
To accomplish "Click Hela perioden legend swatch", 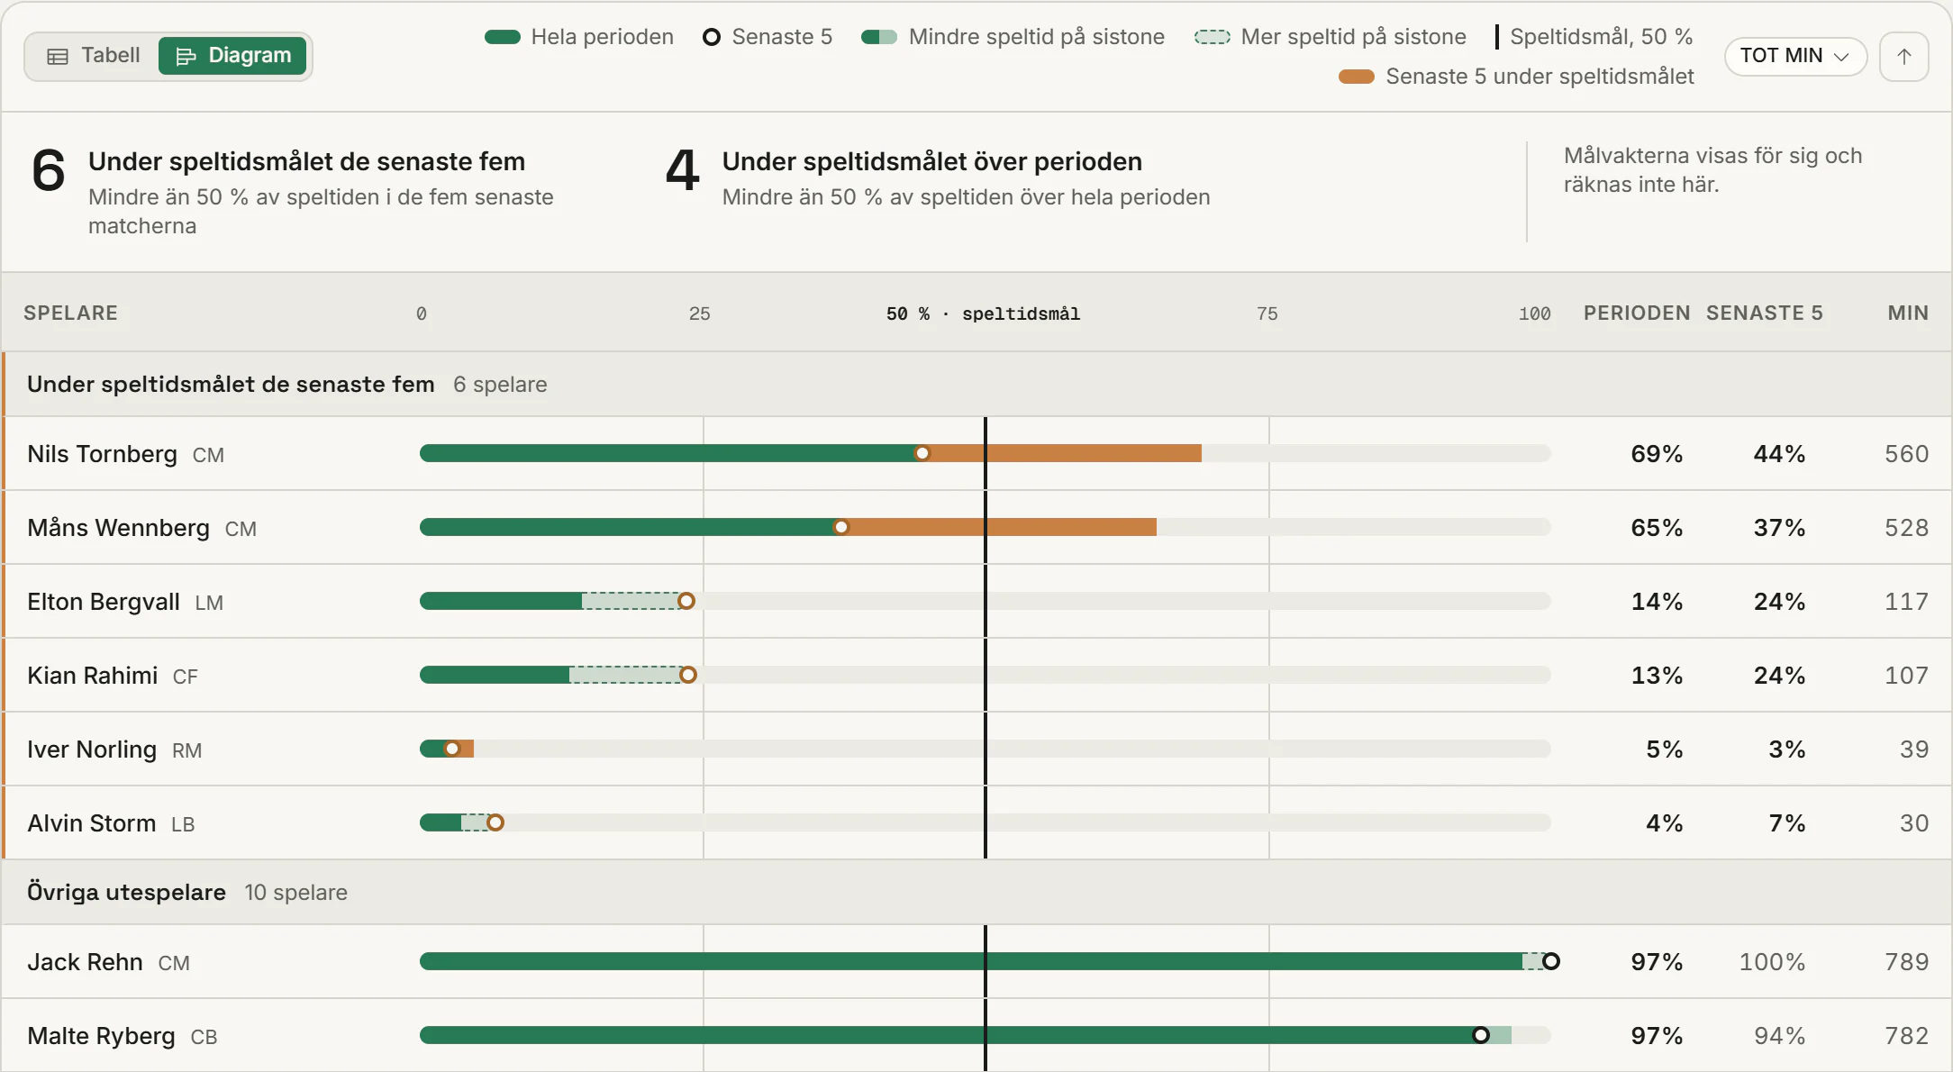I will click(x=503, y=37).
